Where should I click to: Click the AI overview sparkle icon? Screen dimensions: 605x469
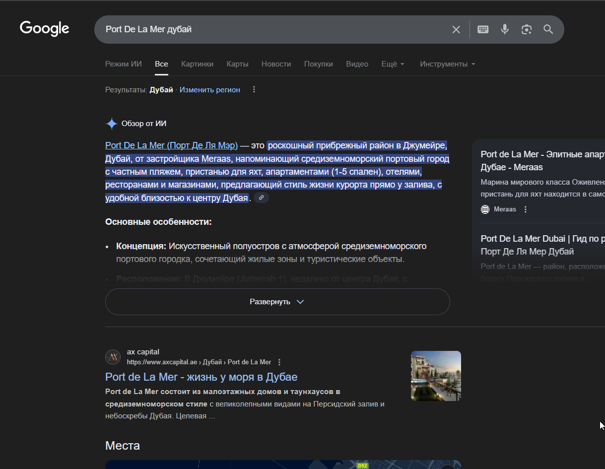(x=112, y=124)
